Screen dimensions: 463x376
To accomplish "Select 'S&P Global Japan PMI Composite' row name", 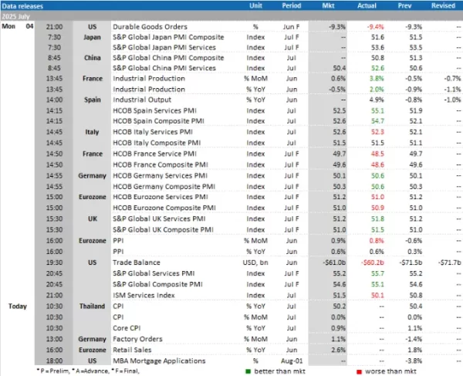I will tap(168, 37).
